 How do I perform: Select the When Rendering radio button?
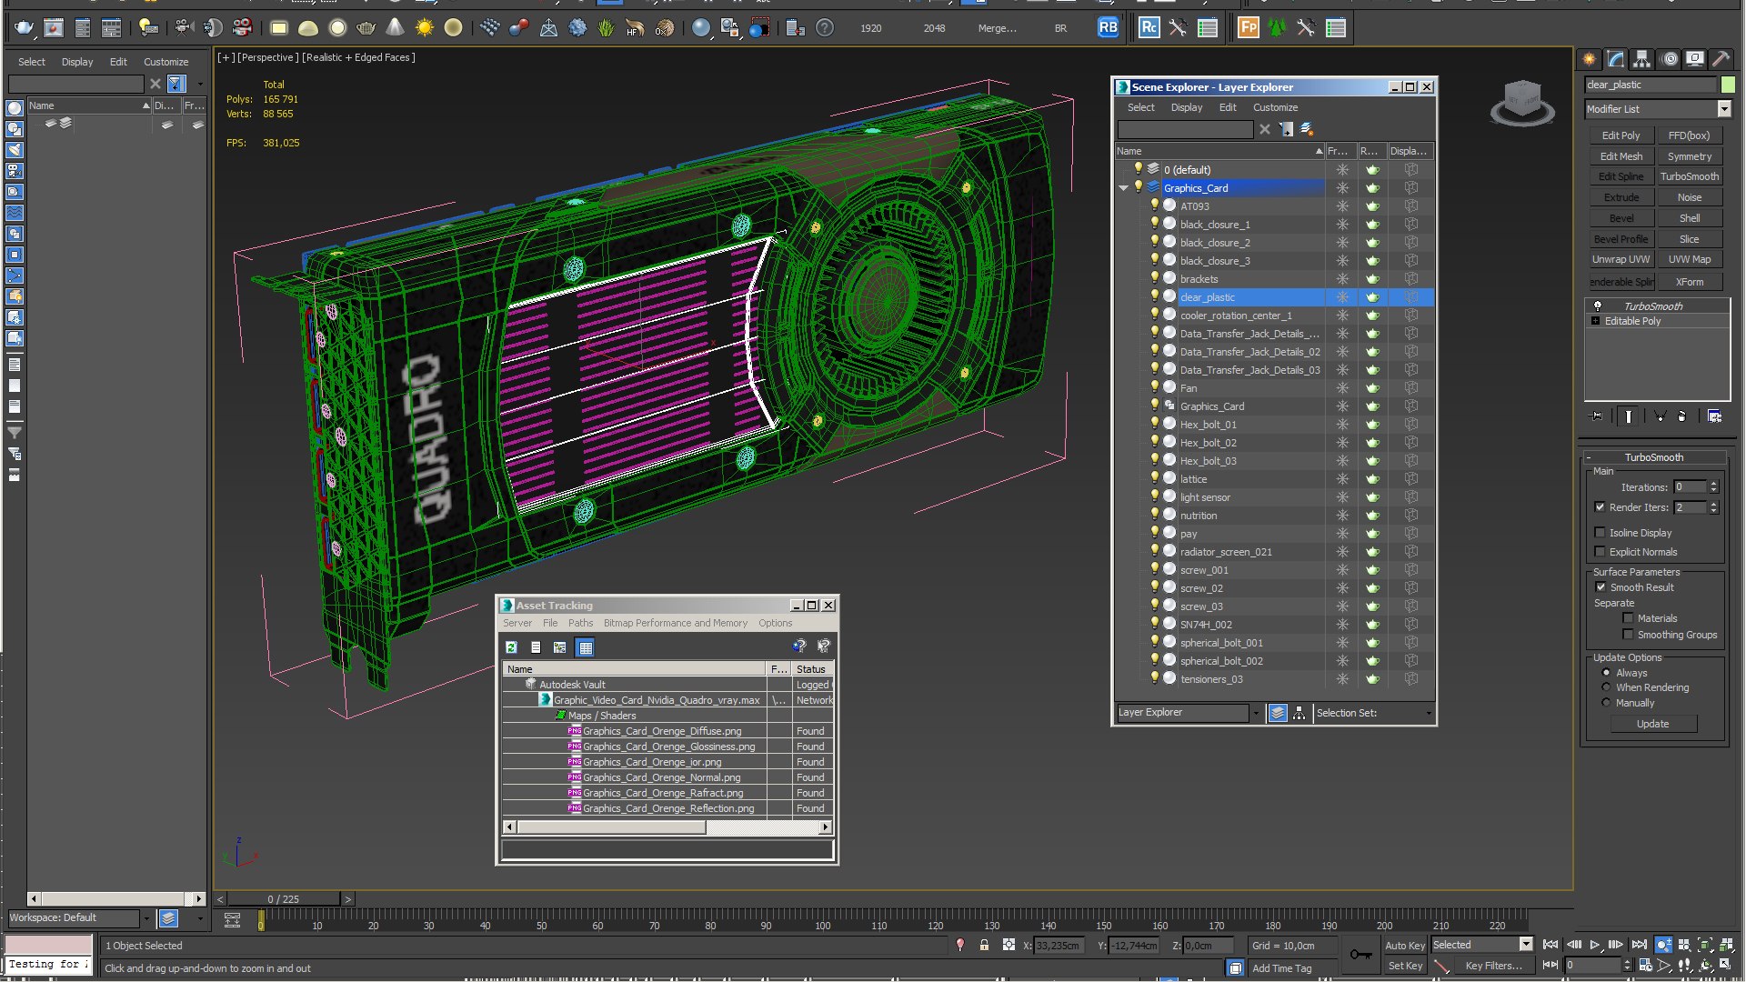(x=1606, y=687)
